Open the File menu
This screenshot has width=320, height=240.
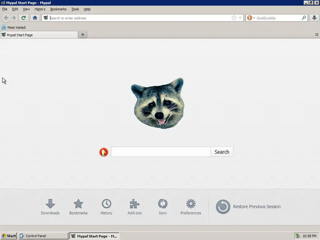point(5,9)
